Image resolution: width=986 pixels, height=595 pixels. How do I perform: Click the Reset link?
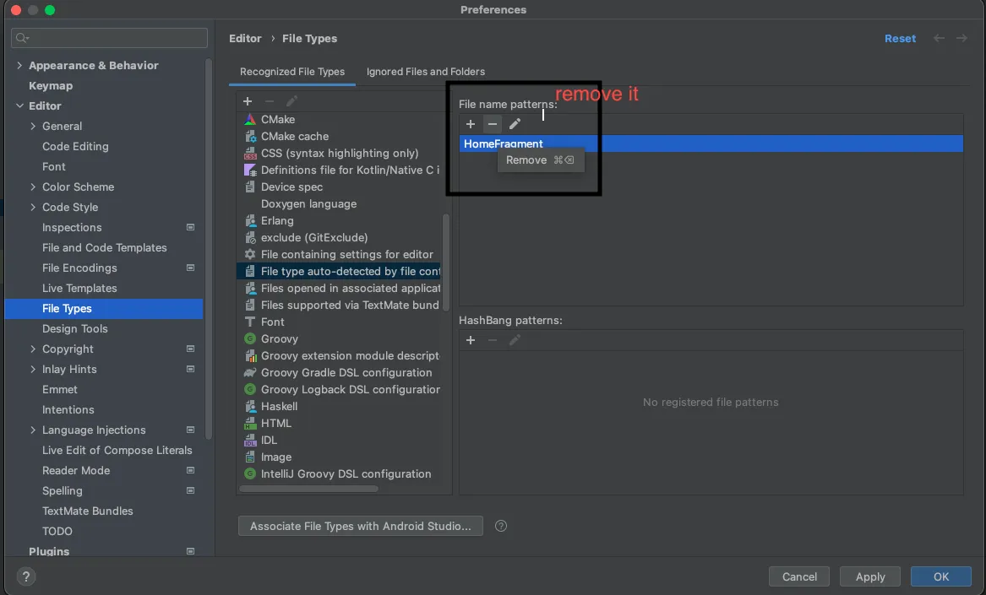900,39
